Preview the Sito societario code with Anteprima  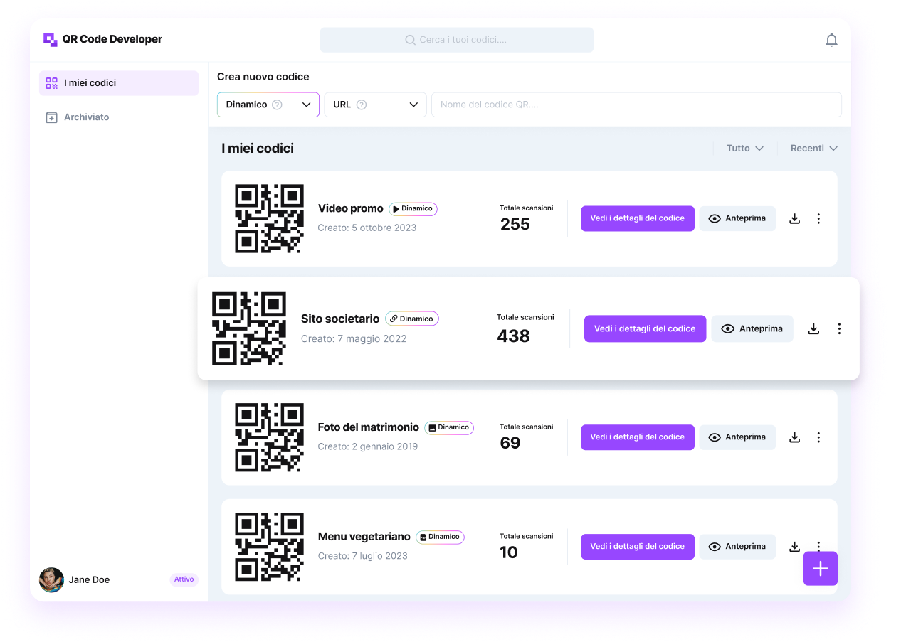(752, 328)
